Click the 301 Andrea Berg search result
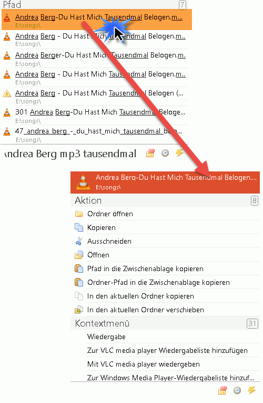 95,116
